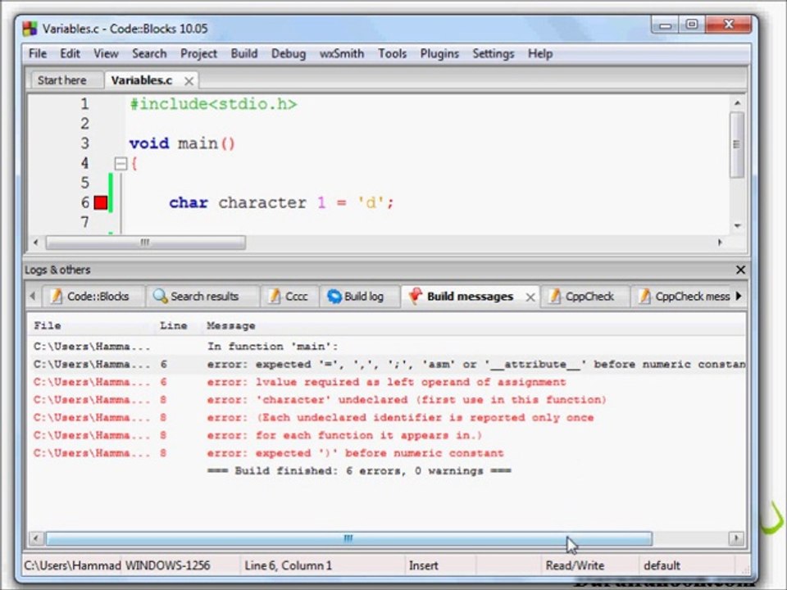Open the Project menu
The width and height of the screenshot is (787, 590).
[198, 54]
